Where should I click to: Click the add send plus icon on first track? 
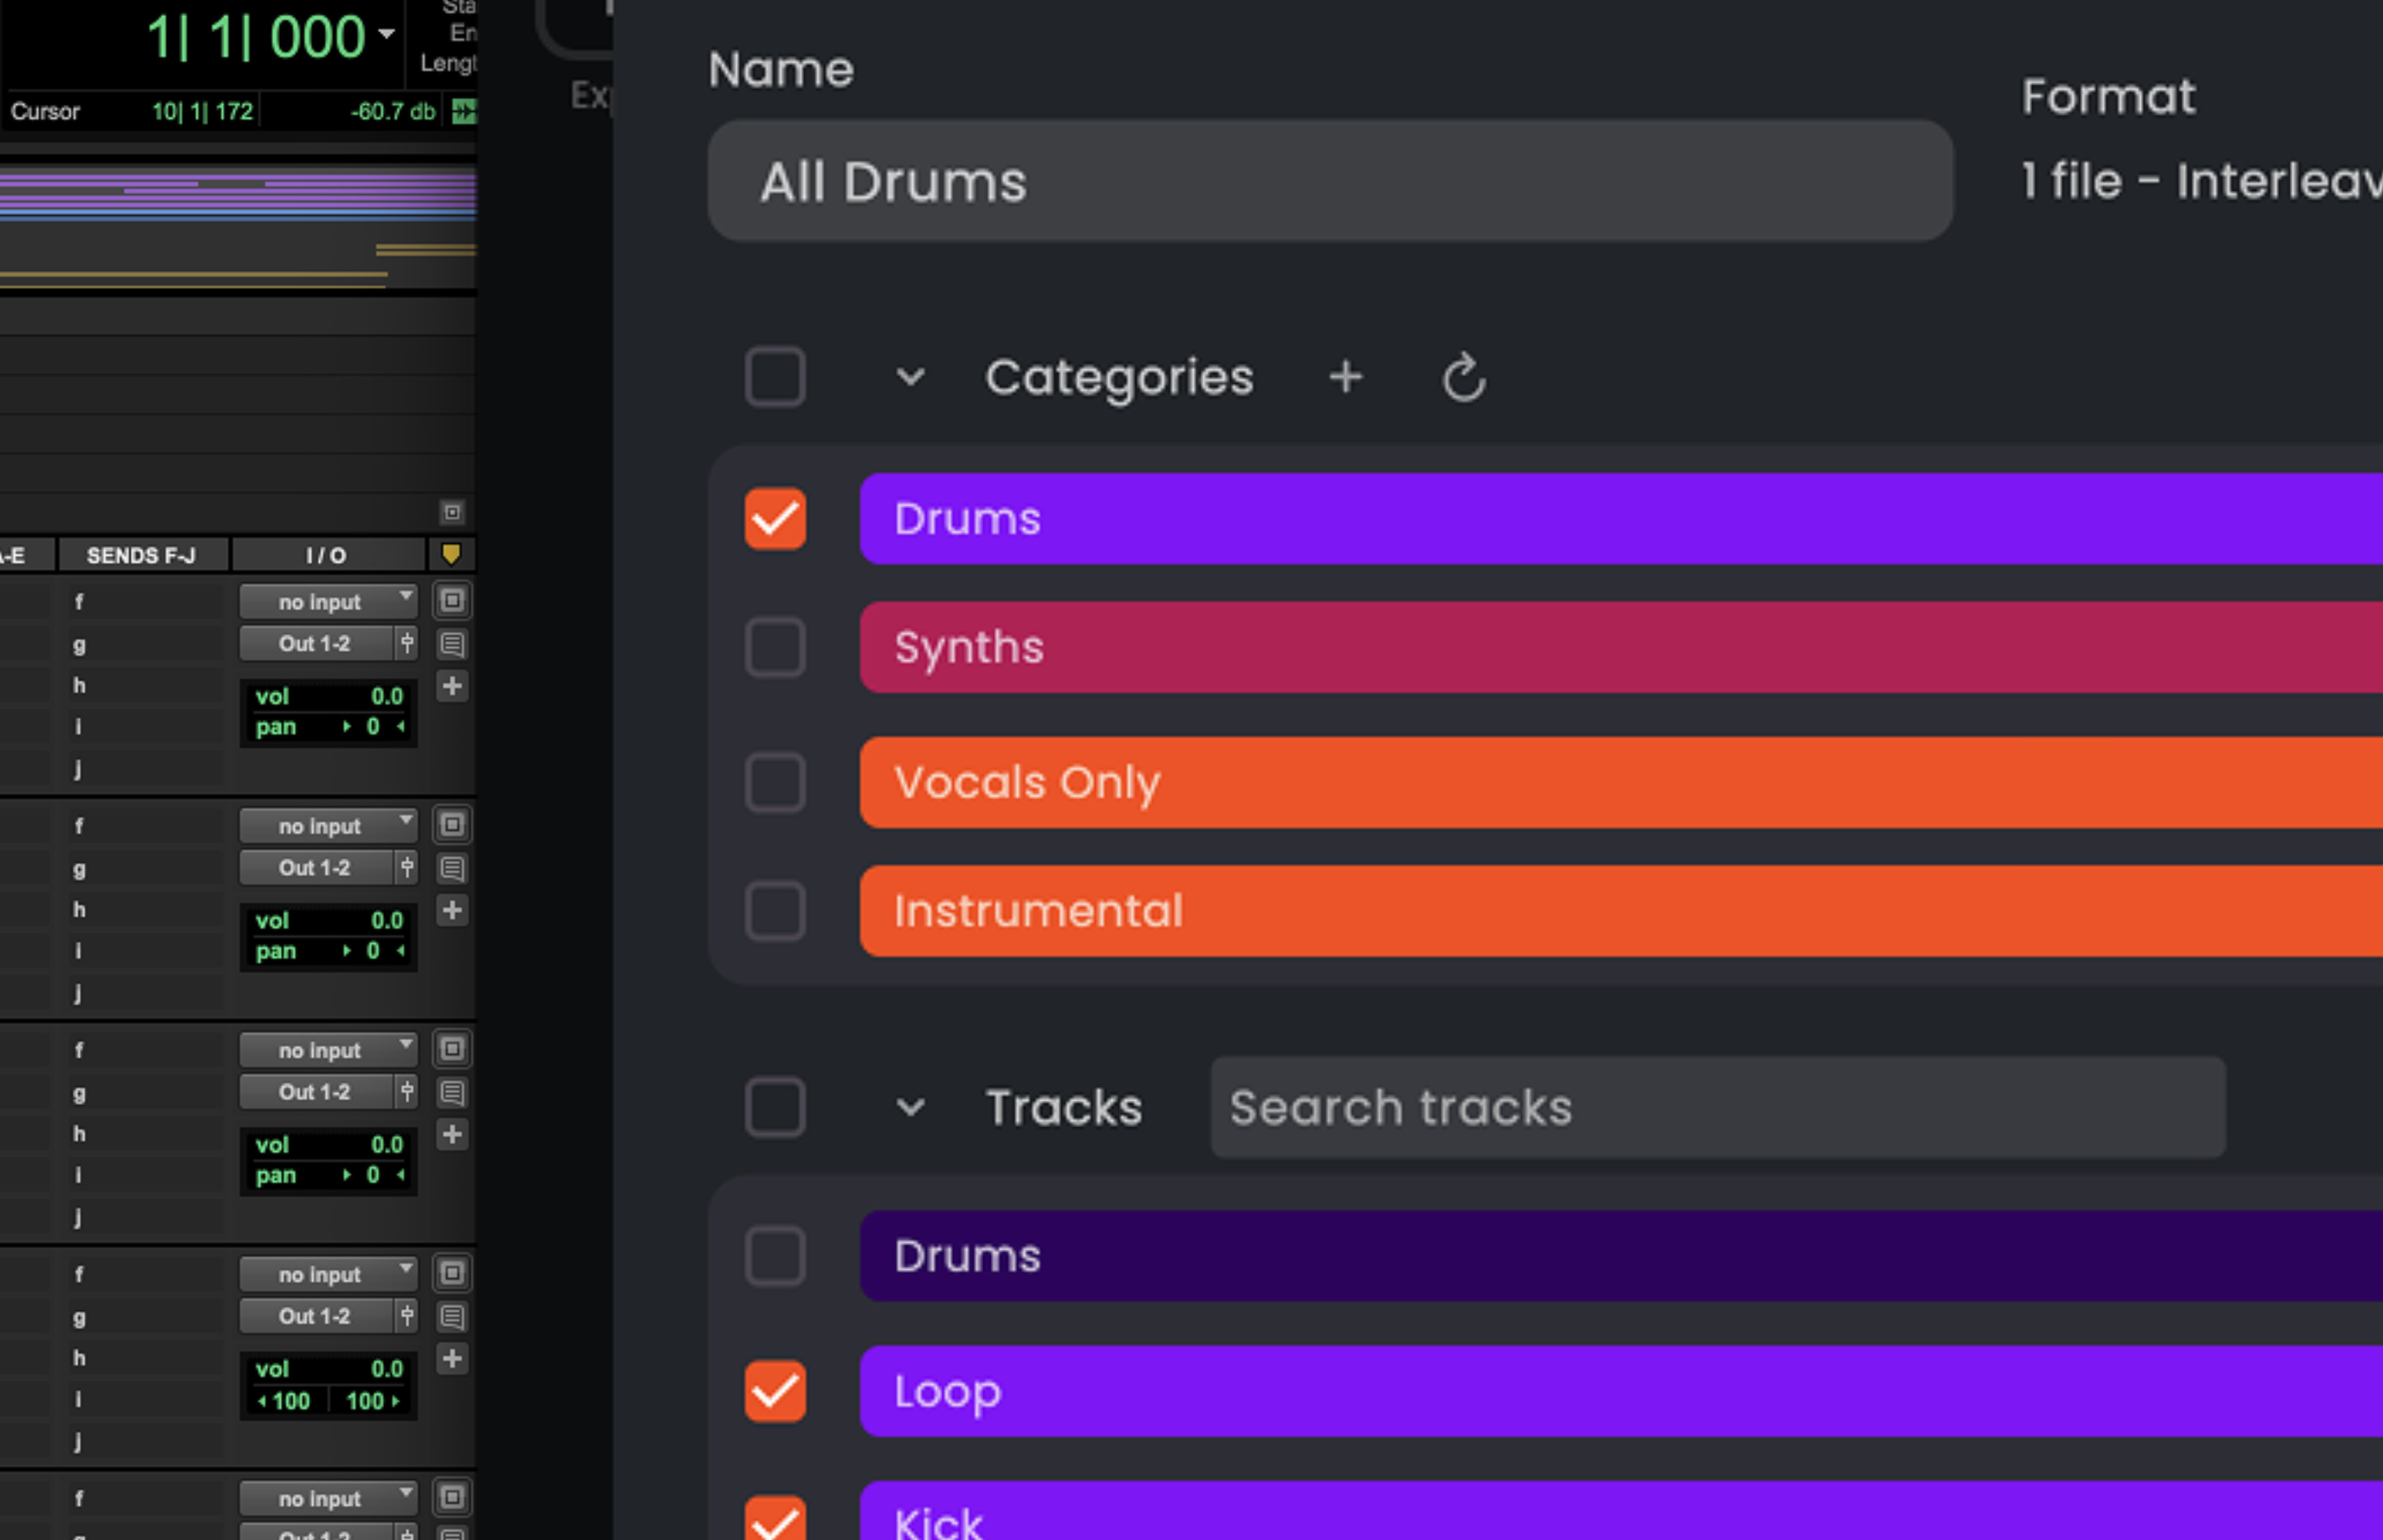pyautogui.click(x=452, y=686)
